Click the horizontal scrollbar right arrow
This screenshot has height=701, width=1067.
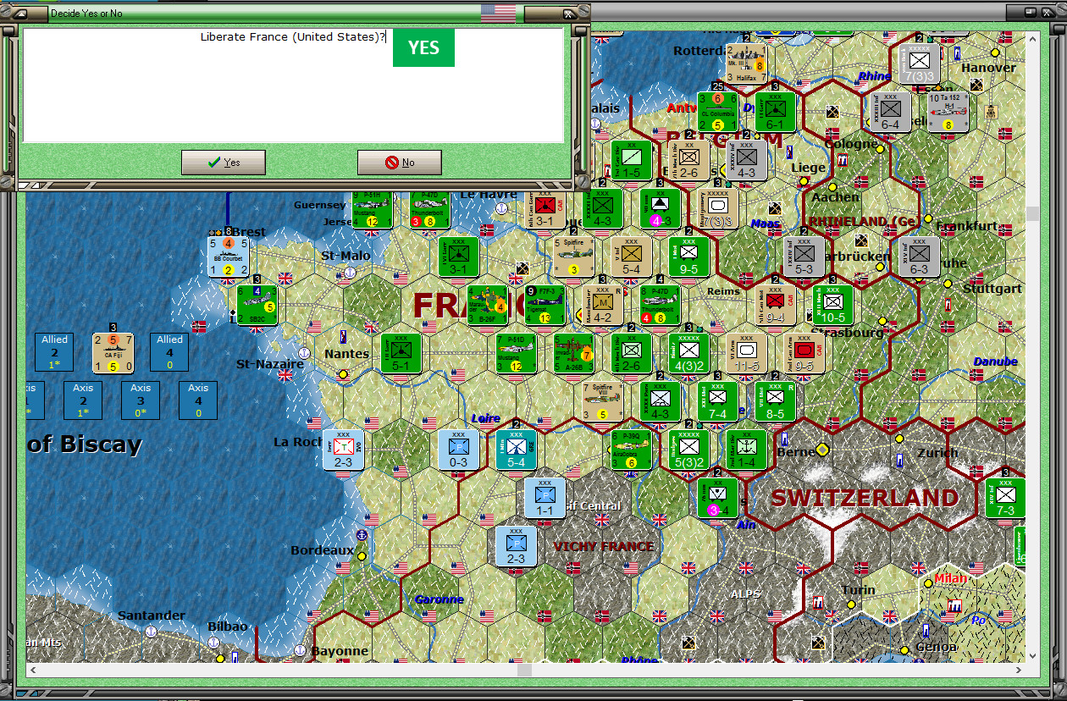tap(1020, 670)
